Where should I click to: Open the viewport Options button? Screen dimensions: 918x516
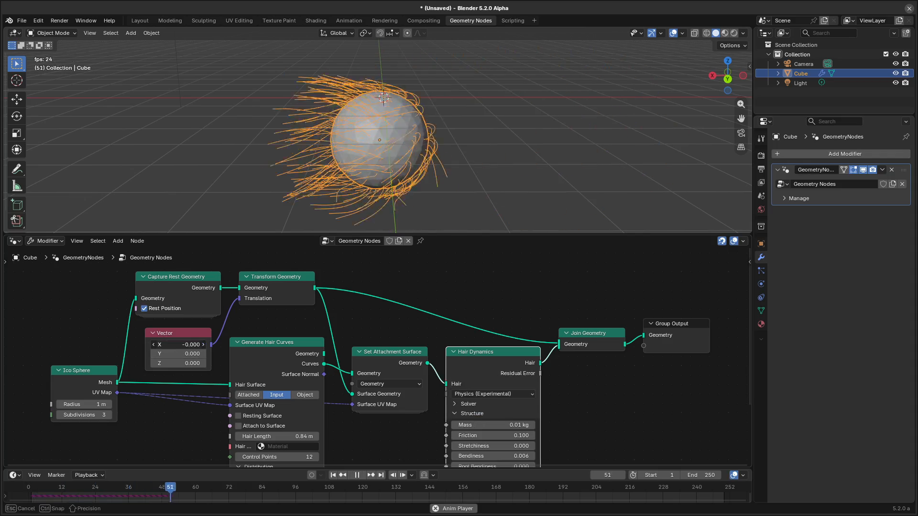pyautogui.click(x=733, y=45)
